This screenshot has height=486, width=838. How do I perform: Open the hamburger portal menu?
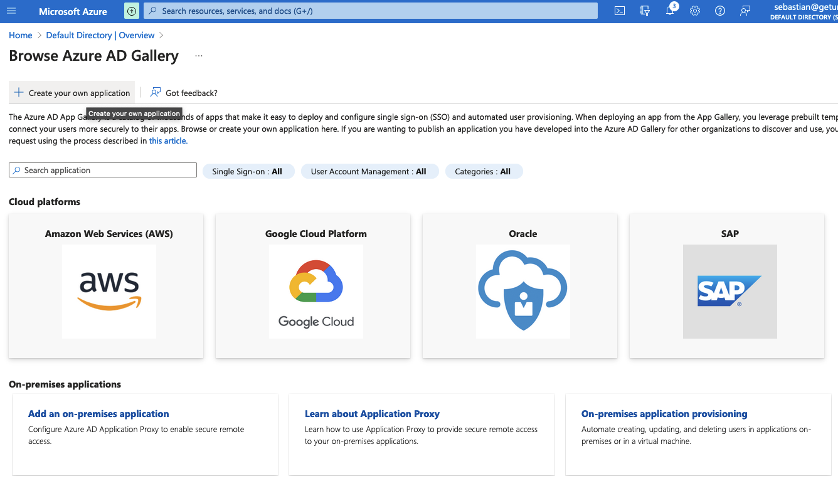(11, 11)
